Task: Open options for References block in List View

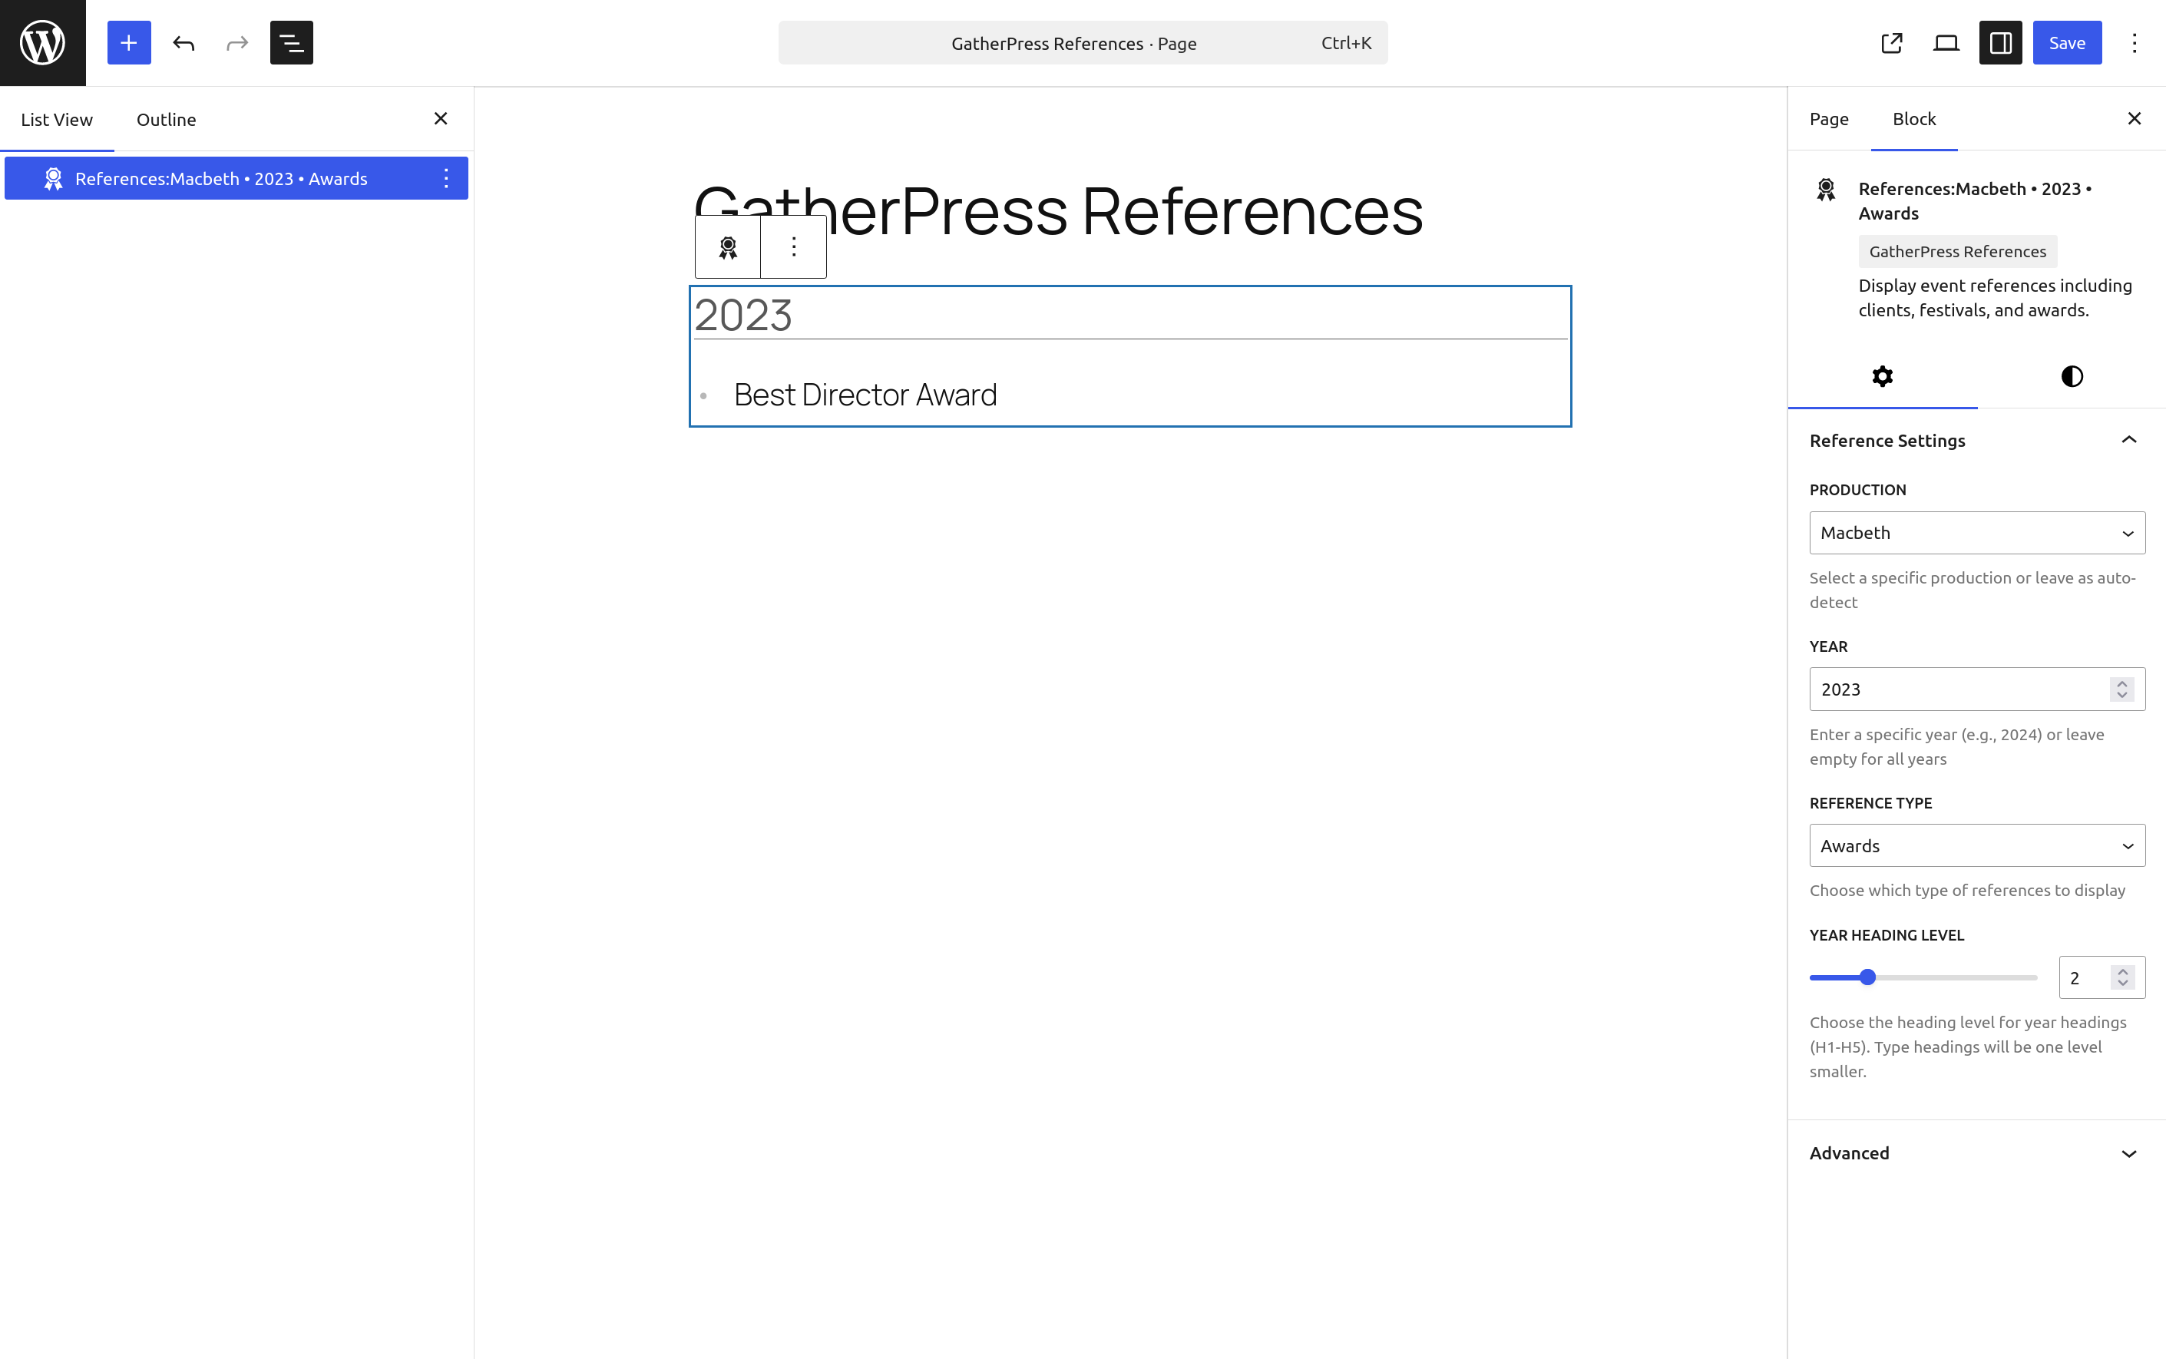Action: [x=446, y=178]
